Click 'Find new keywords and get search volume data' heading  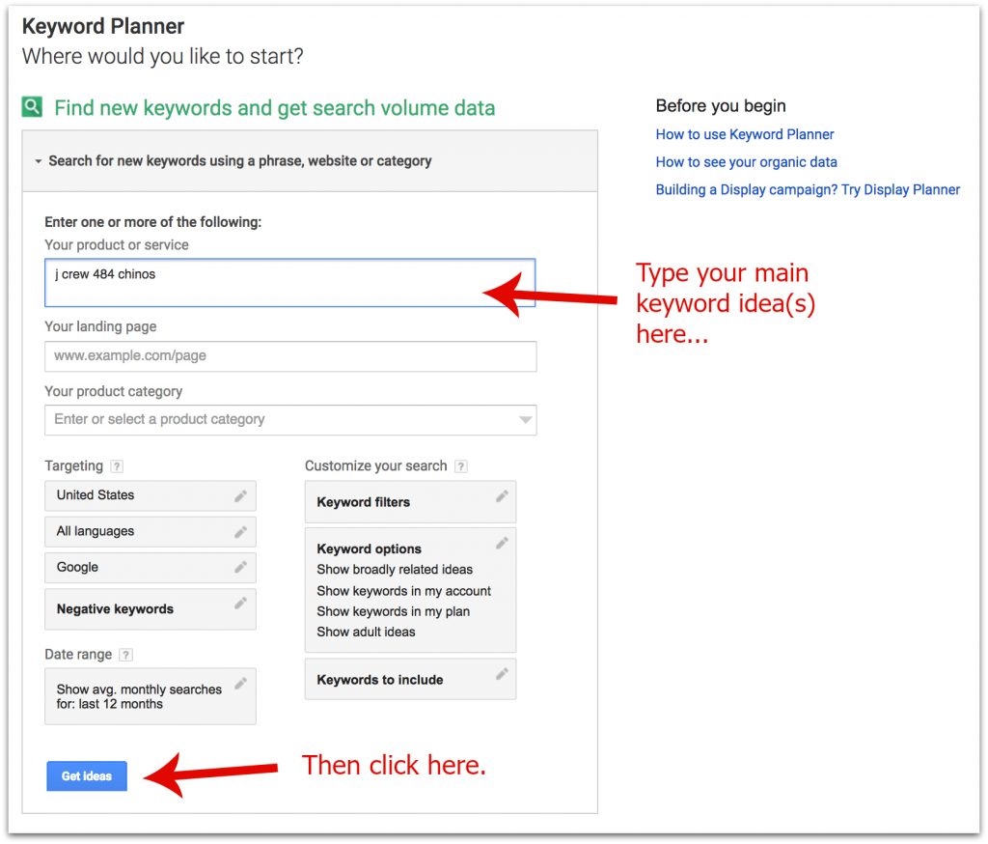(275, 108)
